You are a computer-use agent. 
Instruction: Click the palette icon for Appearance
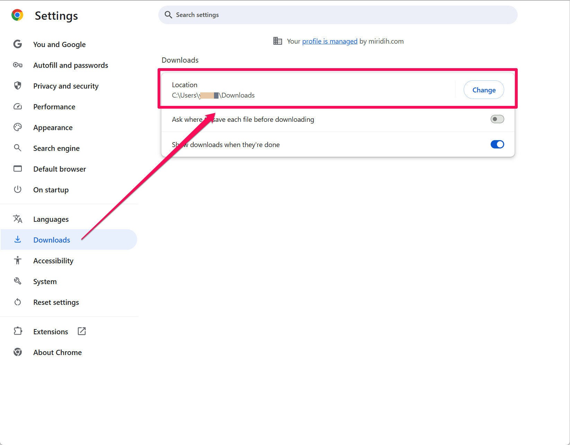click(18, 127)
